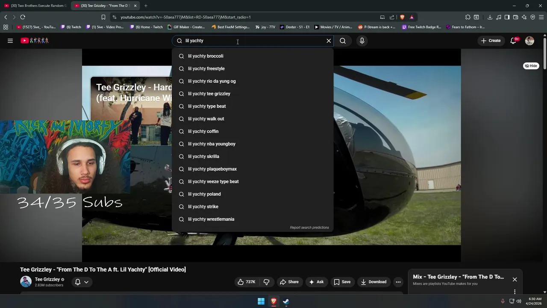
Task: Open the media music note control
Action: 498,17
